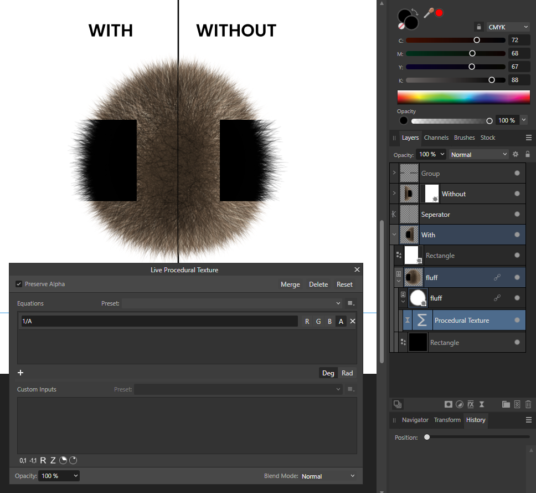Open the Navigator tab

pyautogui.click(x=415, y=420)
